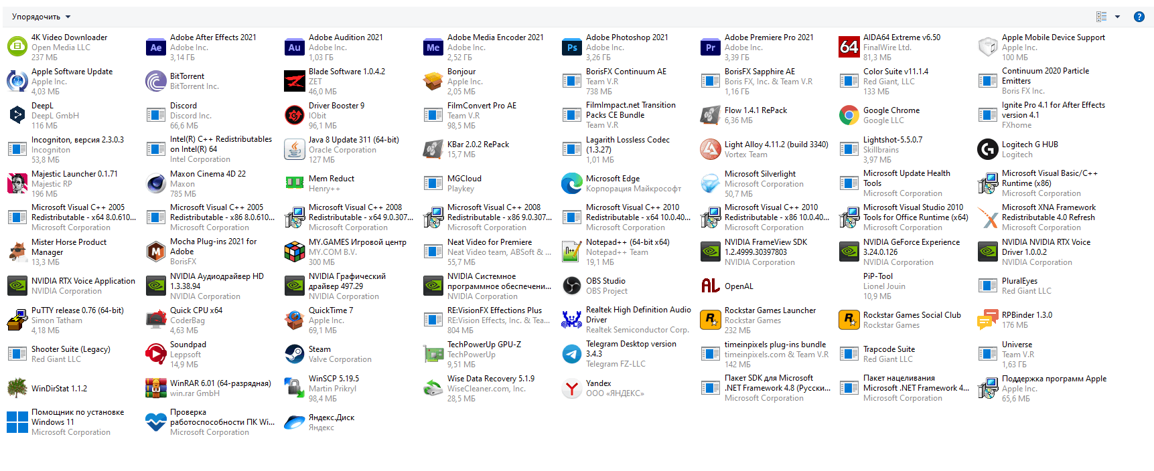The height and width of the screenshot is (471, 1154).
Task: Select the Yandex browser icon
Action: tap(571, 388)
